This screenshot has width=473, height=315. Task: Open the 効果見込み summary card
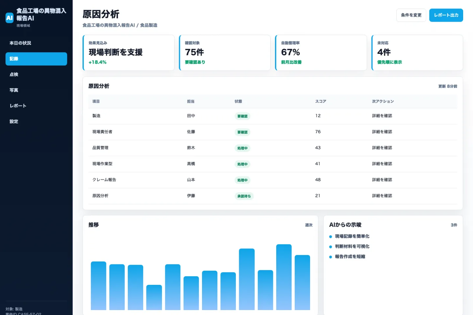[x=128, y=52]
